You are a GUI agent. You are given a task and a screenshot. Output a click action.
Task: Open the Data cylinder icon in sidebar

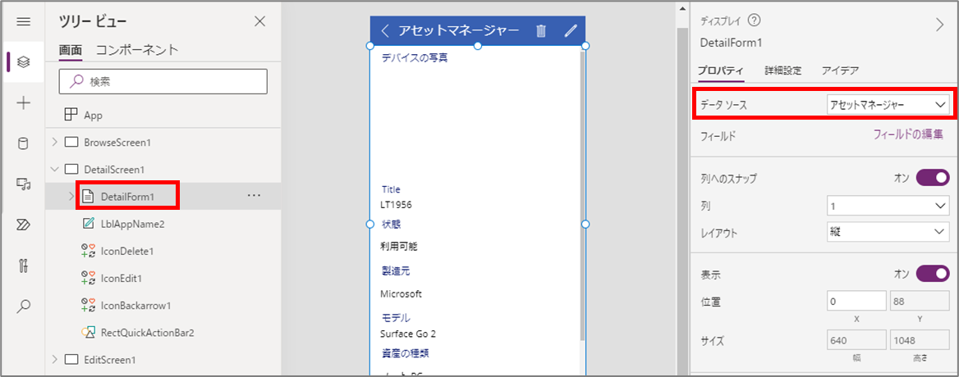pyautogui.click(x=23, y=144)
